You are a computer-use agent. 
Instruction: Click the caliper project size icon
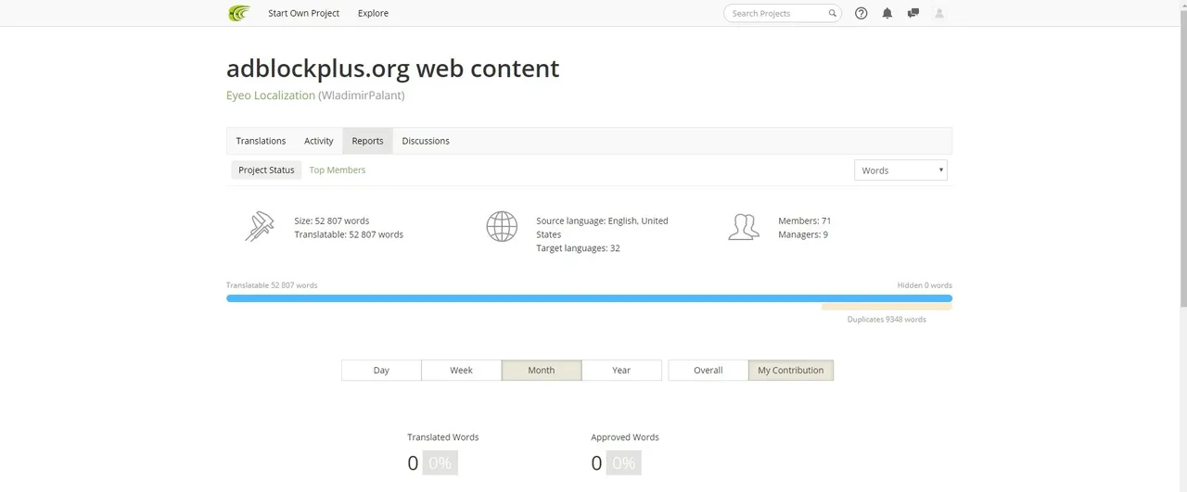pyautogui.click(x=260, y=227)
